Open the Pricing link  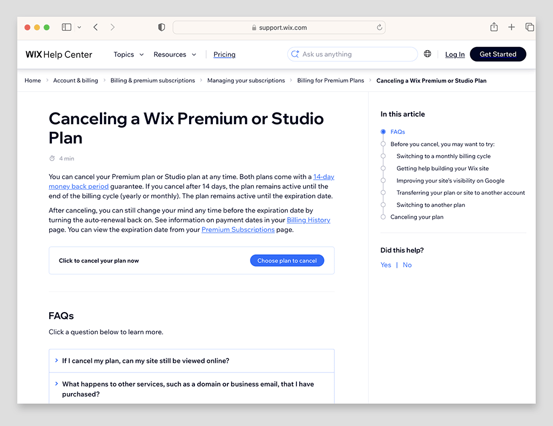pyautogui.click(x=224, y=55)
